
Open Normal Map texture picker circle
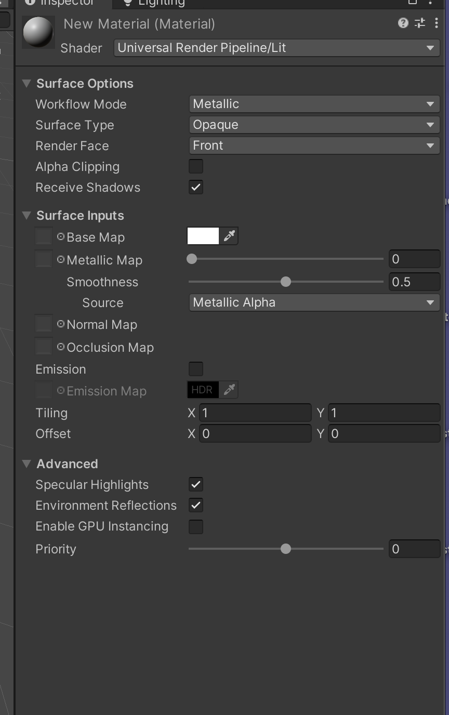(x=61, y=324)
